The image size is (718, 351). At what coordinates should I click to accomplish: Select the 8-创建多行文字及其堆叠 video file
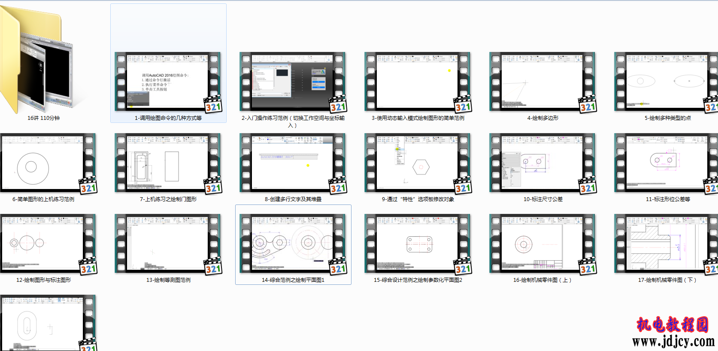point(293,163)
